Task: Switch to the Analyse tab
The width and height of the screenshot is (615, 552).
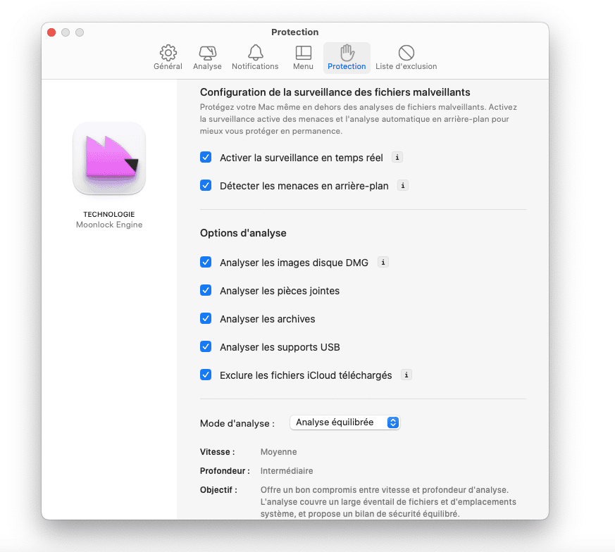Action: click(207, 58)
